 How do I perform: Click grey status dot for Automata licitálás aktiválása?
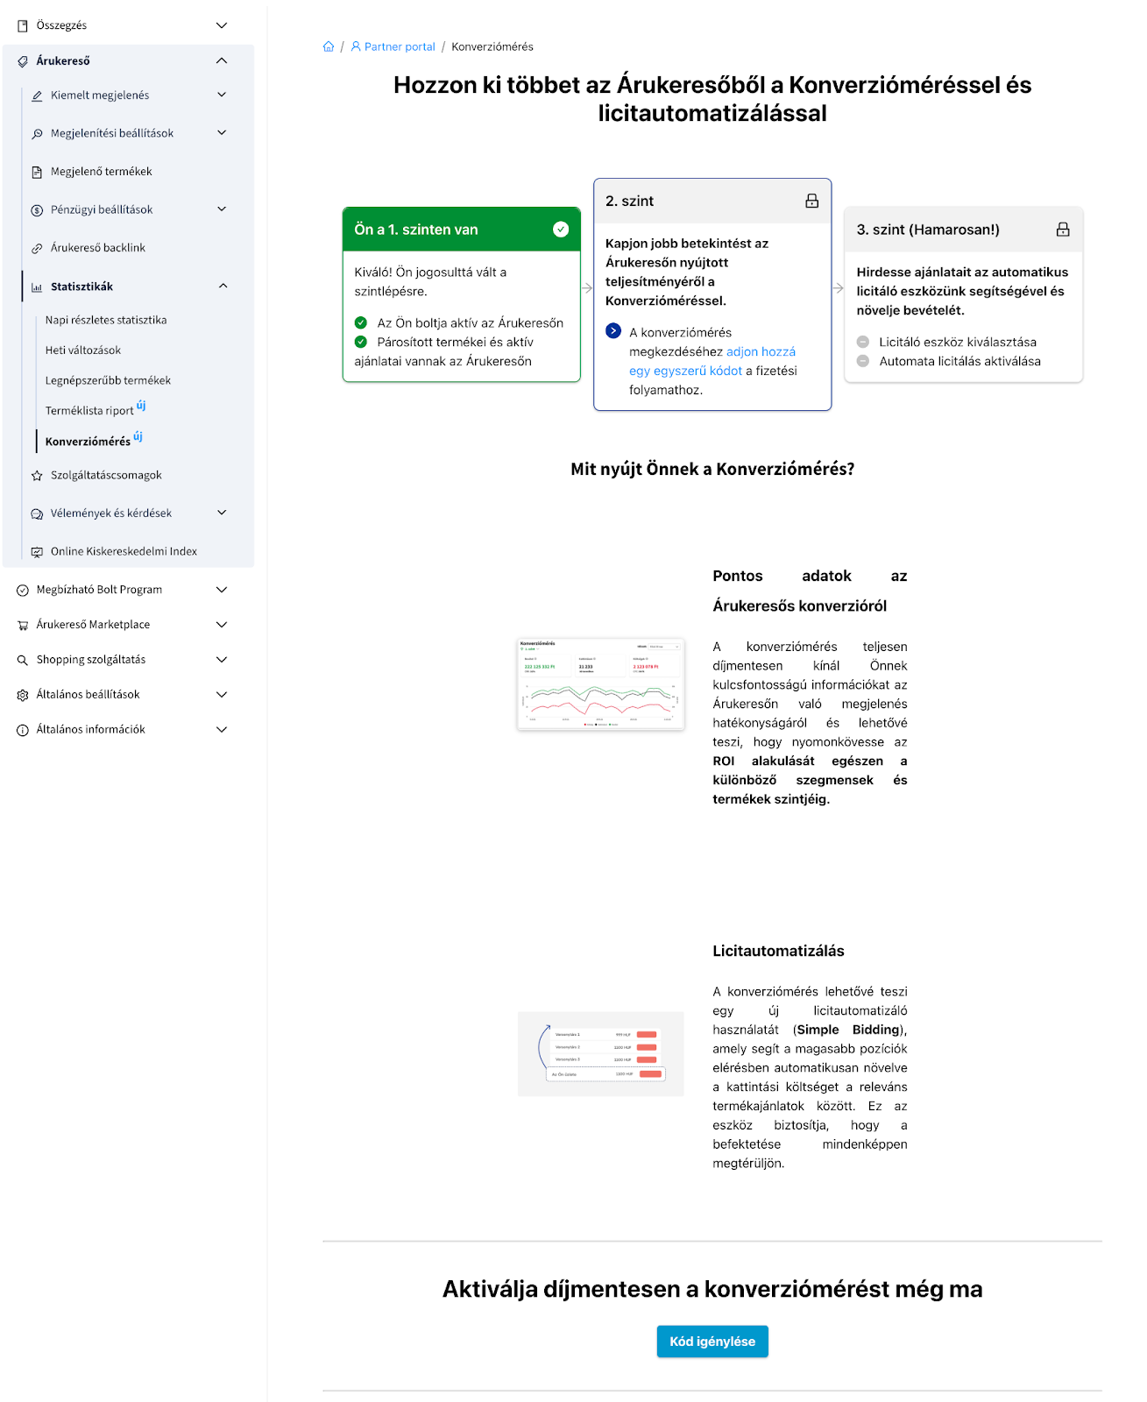tap(863, 361)
